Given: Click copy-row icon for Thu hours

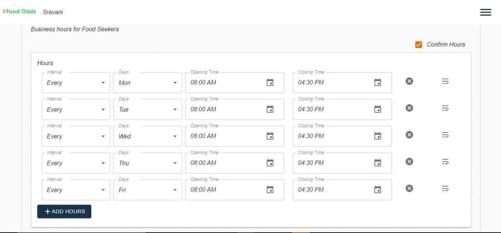Looking at the screenshot, I should 445,162.
